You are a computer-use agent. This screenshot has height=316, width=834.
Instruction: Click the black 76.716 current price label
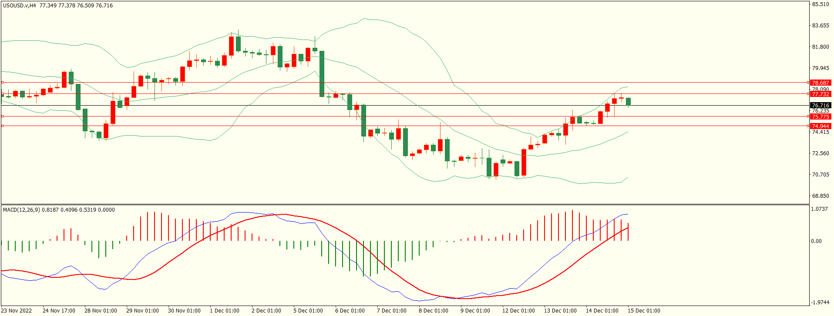(821, 105)
